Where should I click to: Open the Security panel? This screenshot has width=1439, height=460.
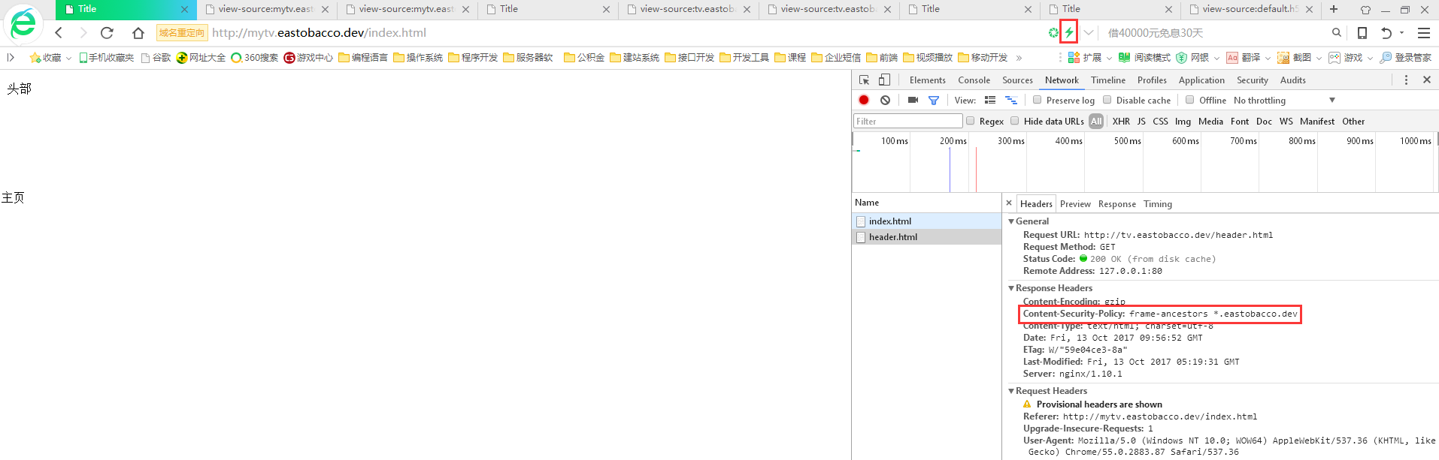1252,80
